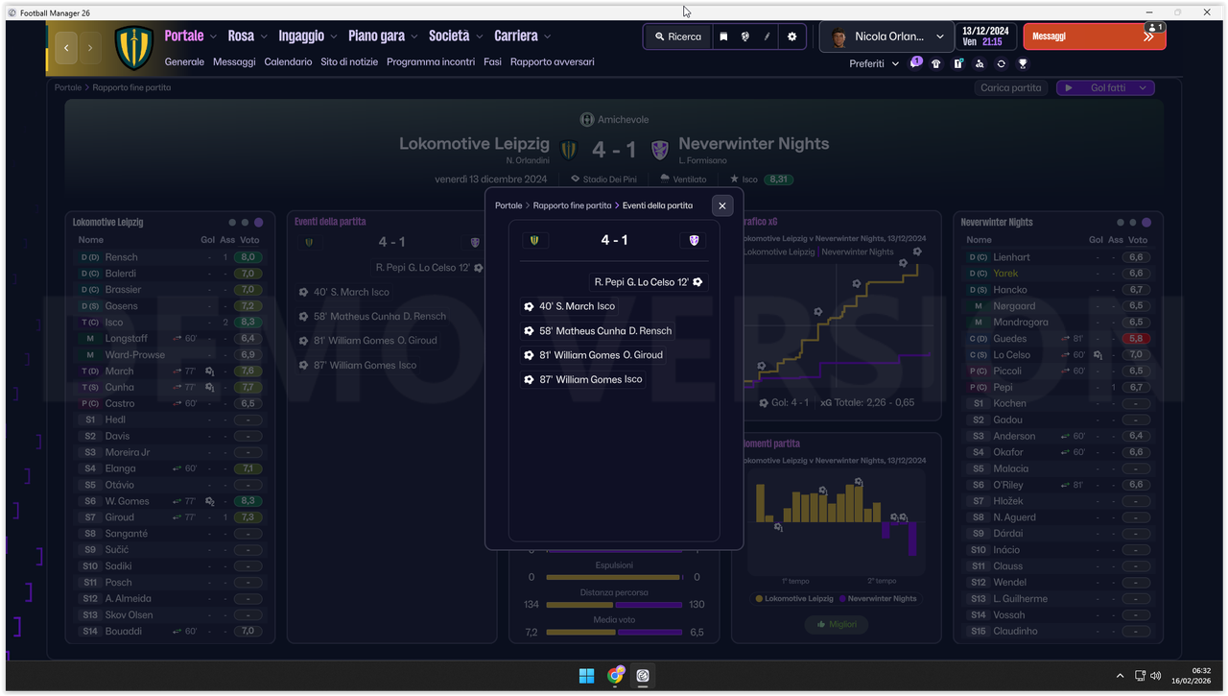Select the third purple dot in Neverwinter Nights panel

(x=1146, y=223)
